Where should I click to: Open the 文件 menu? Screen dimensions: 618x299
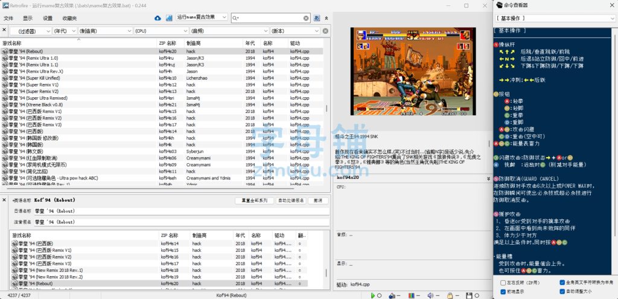[8, 18]
